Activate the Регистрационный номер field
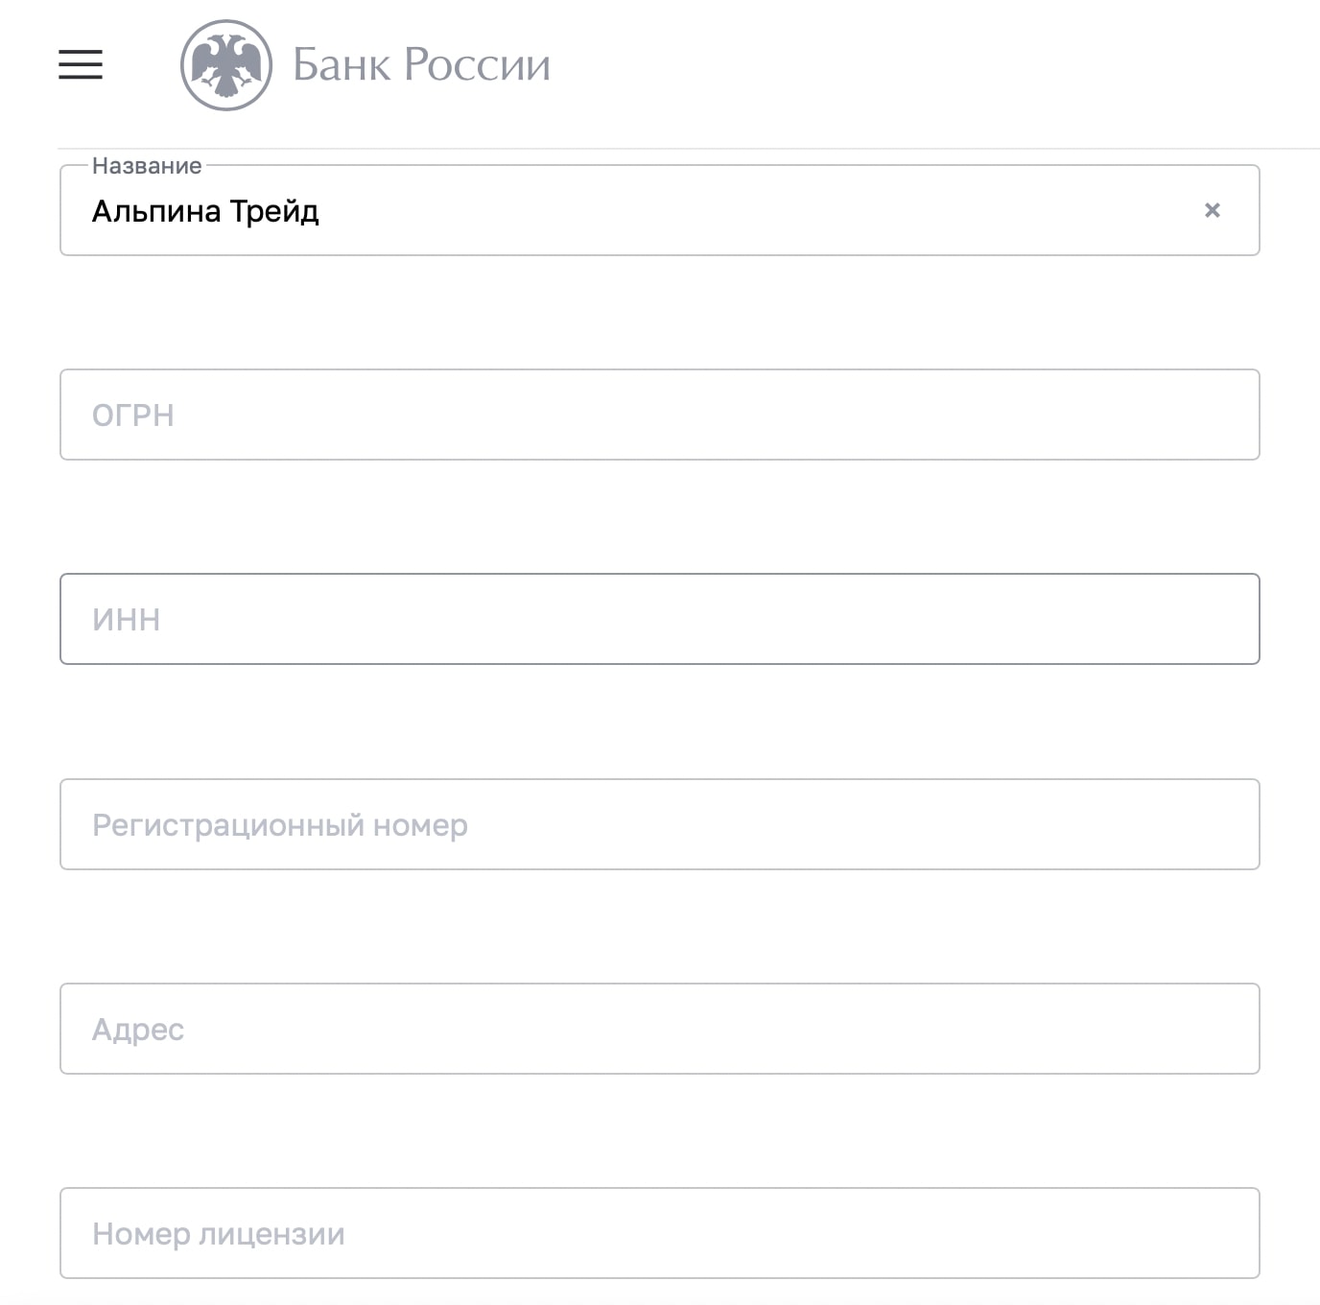 click(x=660, y=824)
